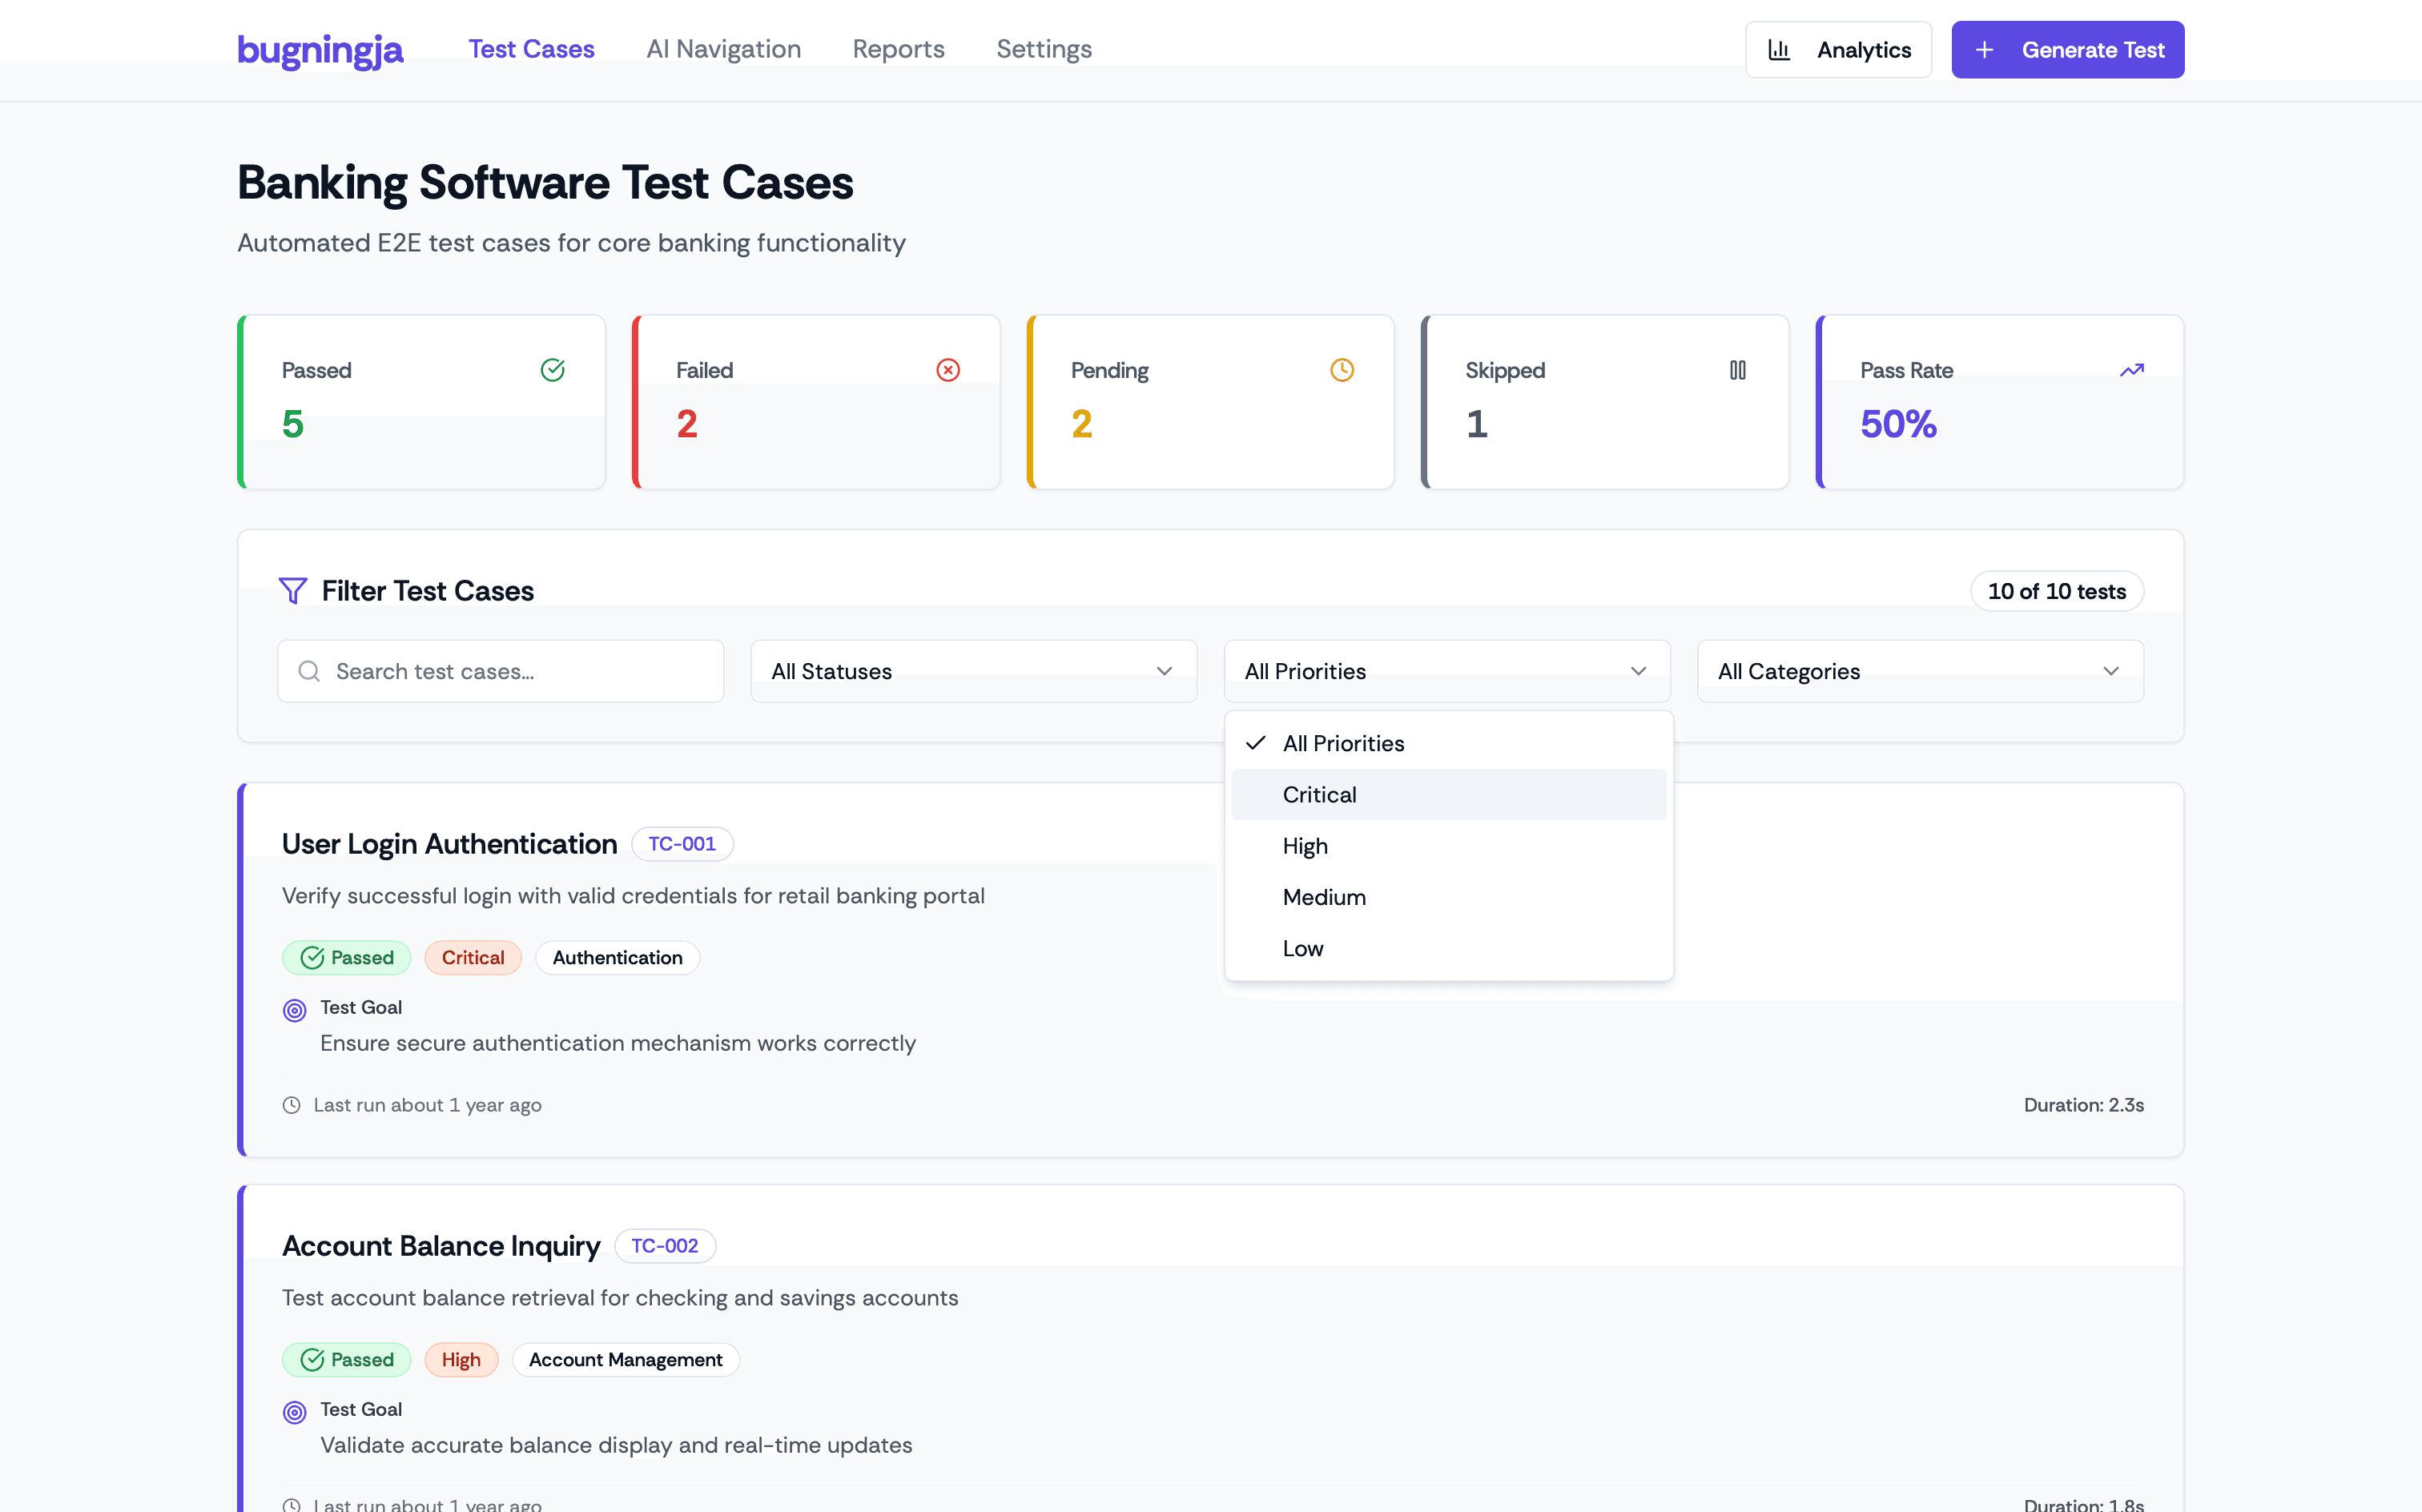The height and width of the screenshot is (1512, 2422).
Task: Go to the Reports tab
Action: pos(898,49)
